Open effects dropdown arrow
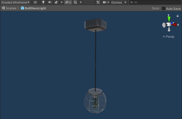182x119 pixels. click(62, 2)
